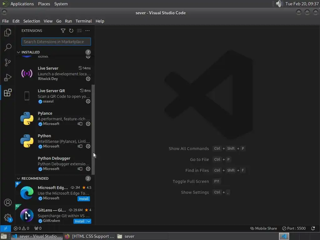Open the Edit menu
The width and height of the screenshot is (320, 240).
coord(16,21)
